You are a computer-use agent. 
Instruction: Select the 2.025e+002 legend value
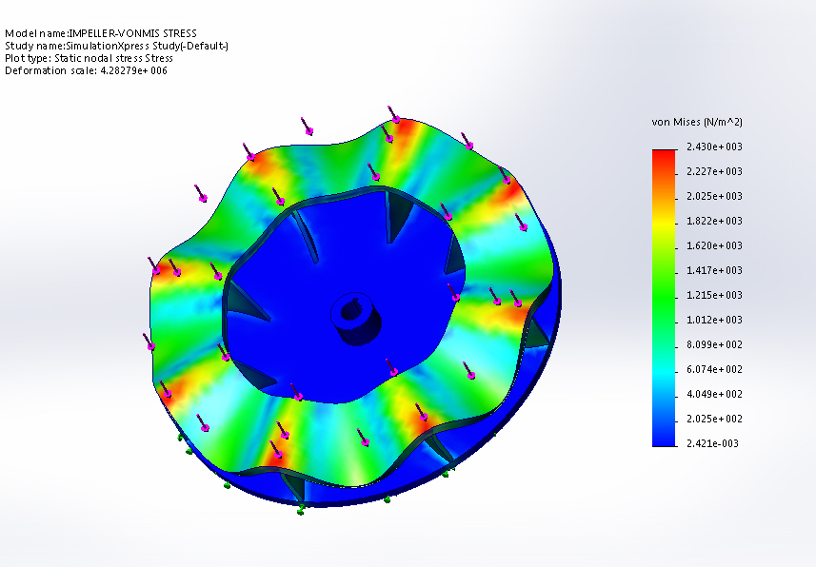click(714, 419)
